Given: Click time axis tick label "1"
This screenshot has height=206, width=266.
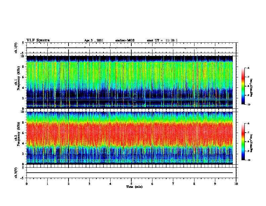Looking at the screenshot, I should point(47,184).
